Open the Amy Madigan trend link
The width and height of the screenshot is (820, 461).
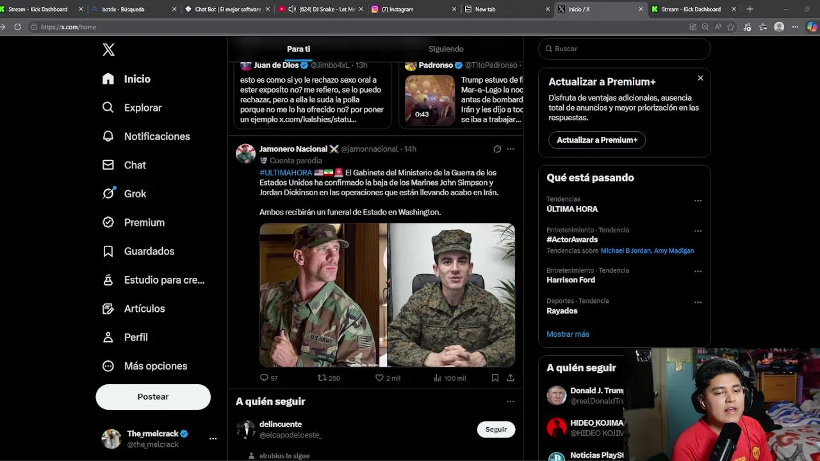[674, 251]
